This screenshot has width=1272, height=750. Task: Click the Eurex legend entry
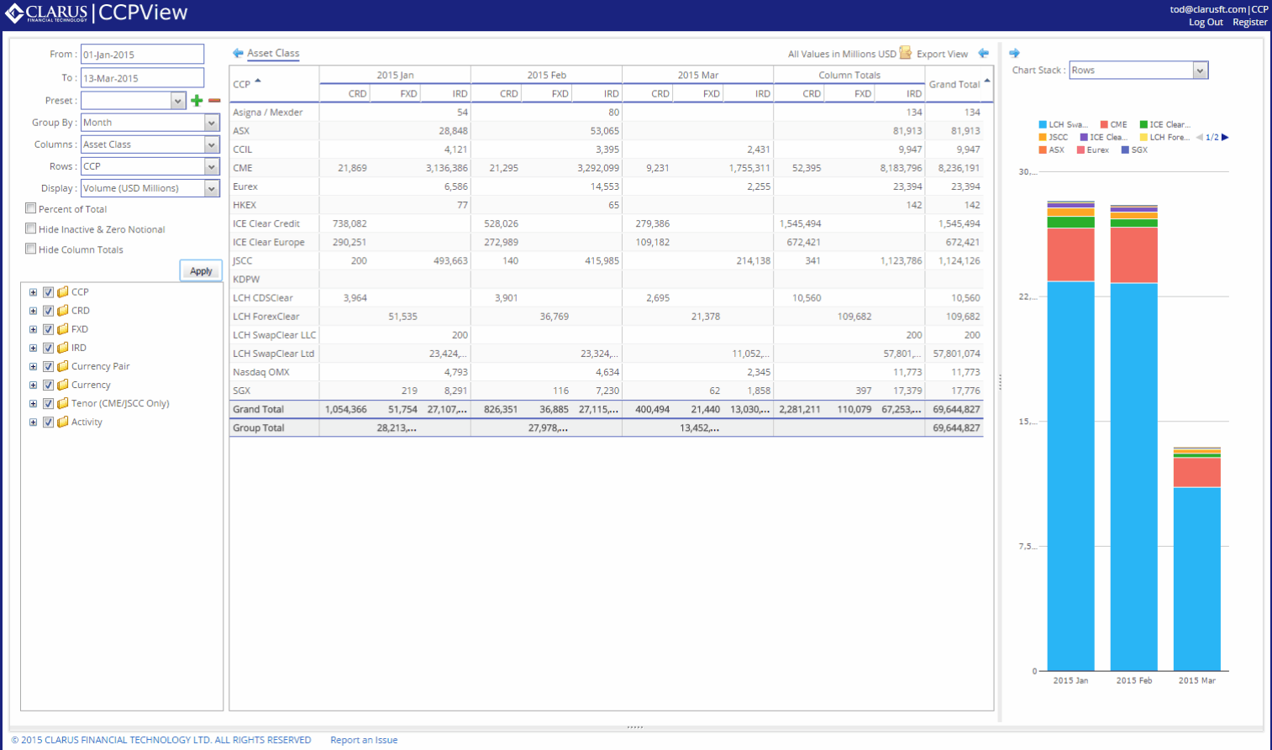1093,149
